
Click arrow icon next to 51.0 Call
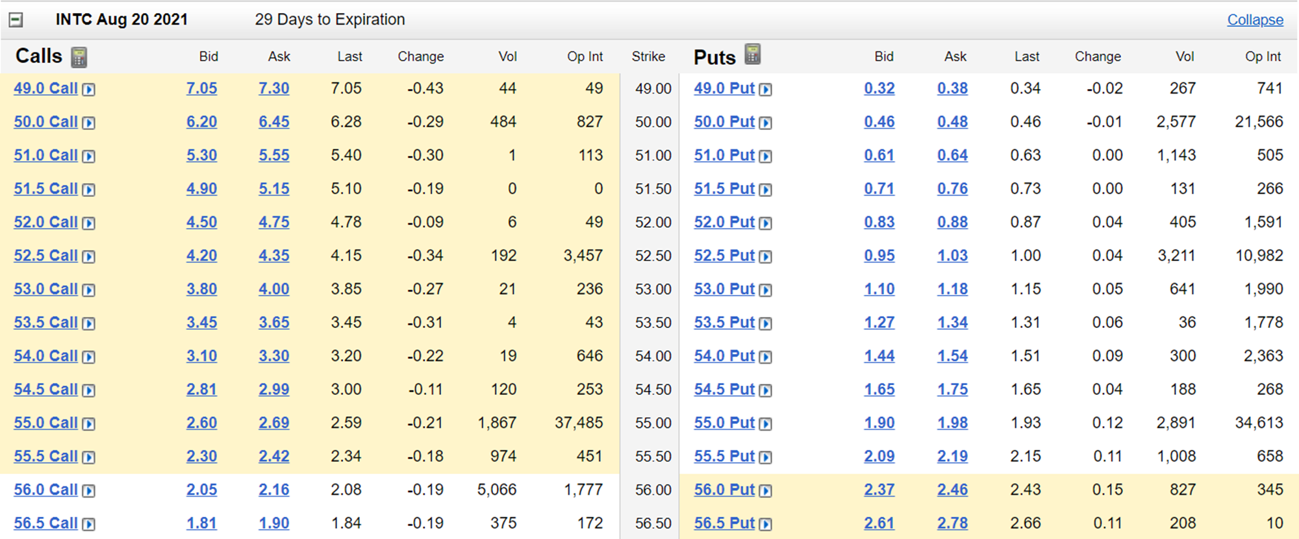point(89,157)
